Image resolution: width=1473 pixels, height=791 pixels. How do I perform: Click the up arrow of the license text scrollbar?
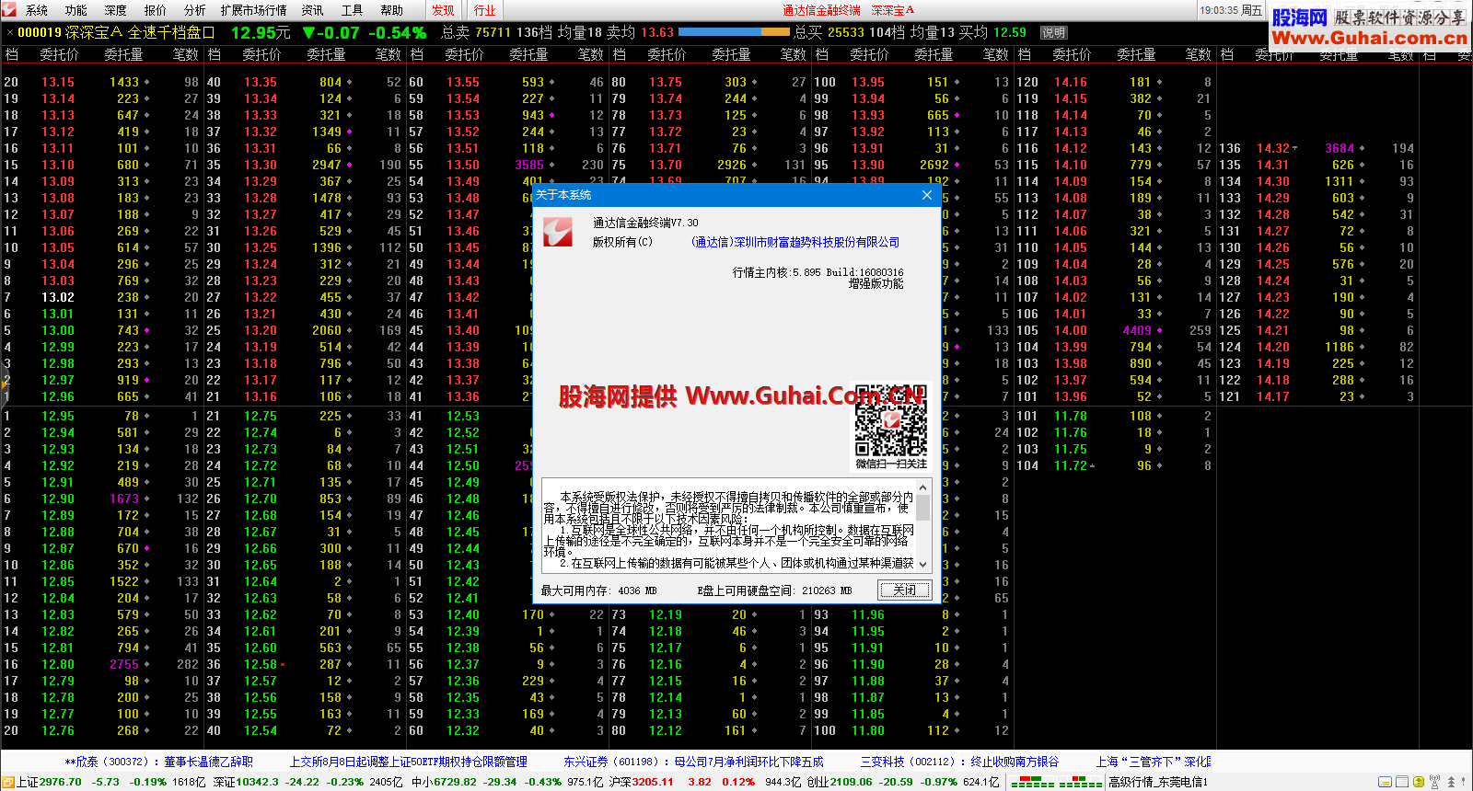tap(923, 486)
